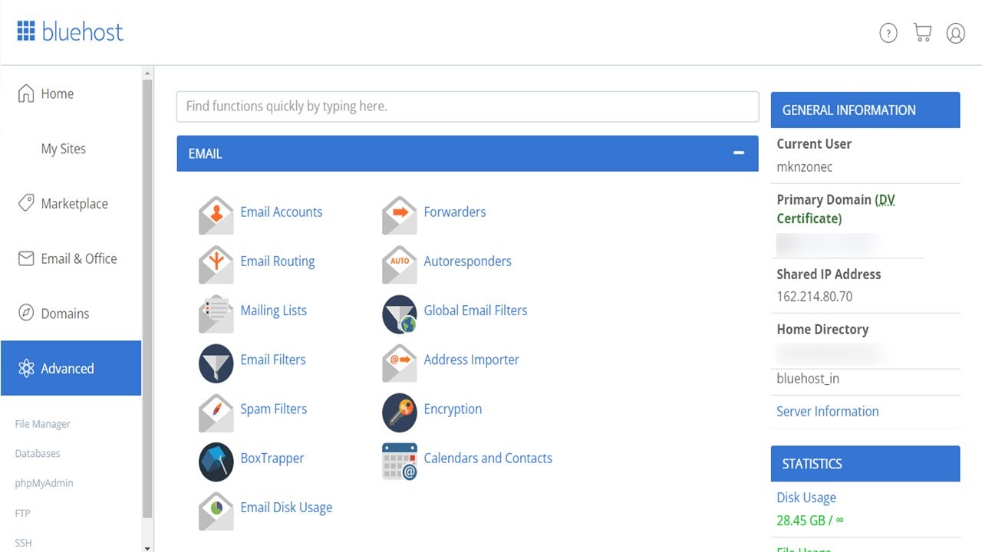
Task: Focus the Find functions quickly search field
Action: 467,107
